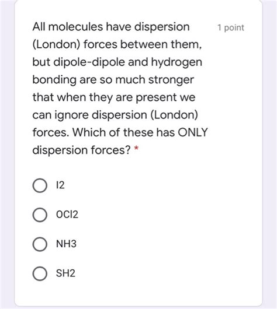Click the "NH3" answer label text

66,244
